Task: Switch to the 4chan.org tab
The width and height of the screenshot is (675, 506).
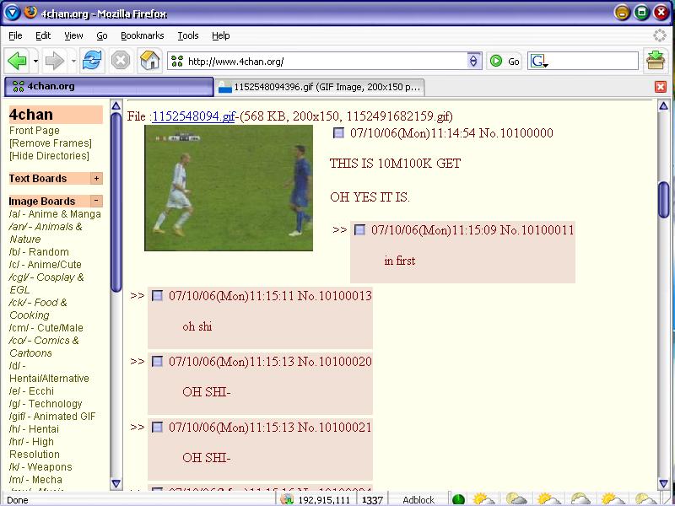Action: click(109, 87)
